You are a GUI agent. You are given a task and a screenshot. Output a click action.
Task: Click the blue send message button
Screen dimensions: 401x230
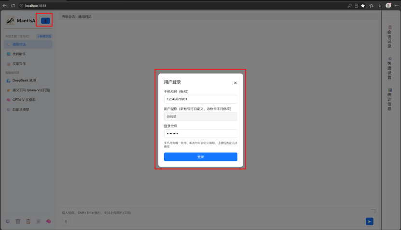(x=370, y=221)
